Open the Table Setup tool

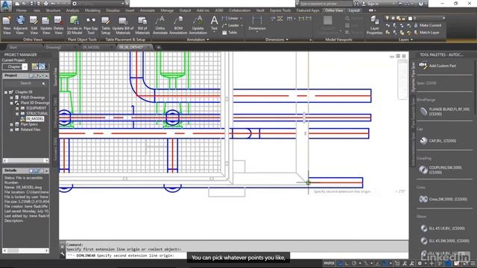tap(106, 25)
